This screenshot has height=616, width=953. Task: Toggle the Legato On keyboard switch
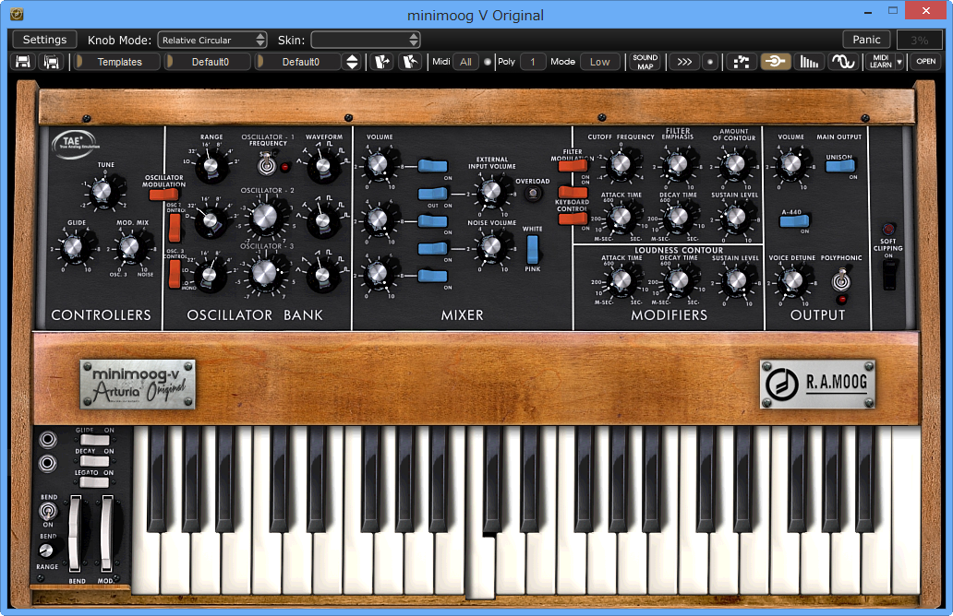coord(94,482)
